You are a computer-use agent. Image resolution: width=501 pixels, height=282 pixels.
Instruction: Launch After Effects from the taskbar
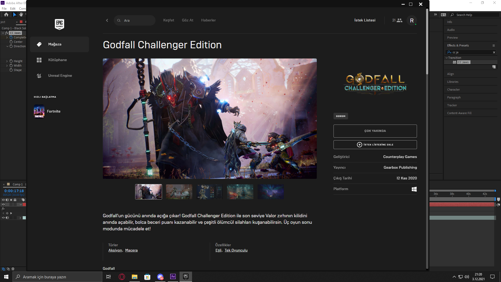[x=173, y=277]
